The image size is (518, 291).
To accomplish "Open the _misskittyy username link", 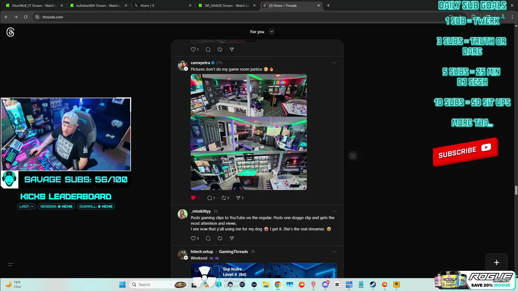I will coord(201,211).
